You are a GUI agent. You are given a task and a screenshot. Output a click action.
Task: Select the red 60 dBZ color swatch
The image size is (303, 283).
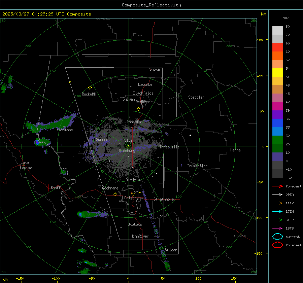pyautogui.click(x=277, y=47)
